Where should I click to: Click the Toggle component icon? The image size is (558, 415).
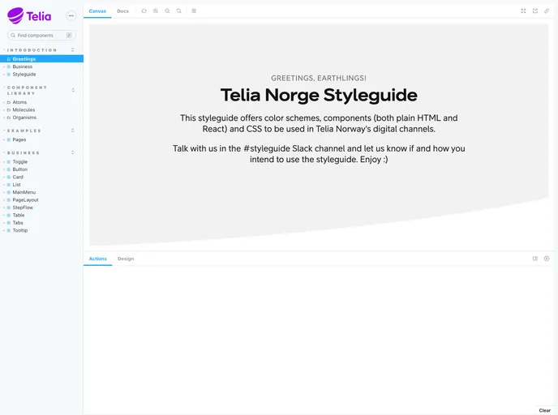coord(9,162)
